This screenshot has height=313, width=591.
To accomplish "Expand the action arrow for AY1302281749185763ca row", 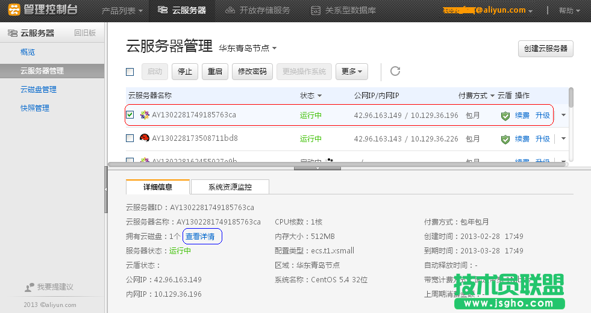I will point(563,115).
